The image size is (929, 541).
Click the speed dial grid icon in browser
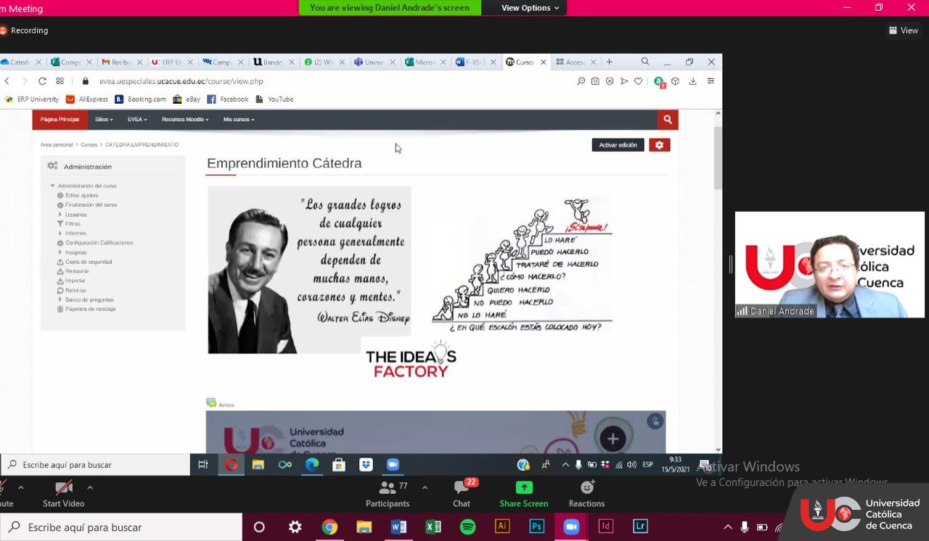tap(60, 81)
